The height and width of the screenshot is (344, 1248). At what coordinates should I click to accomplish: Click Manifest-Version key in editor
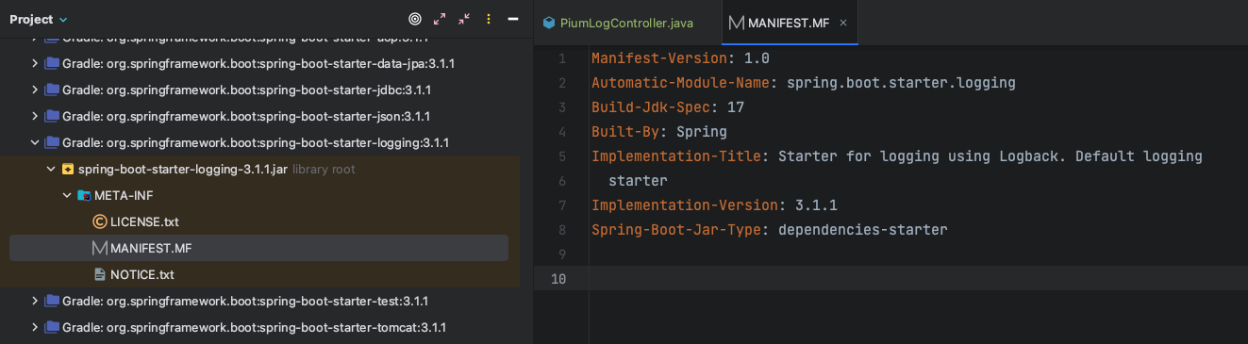659,58
